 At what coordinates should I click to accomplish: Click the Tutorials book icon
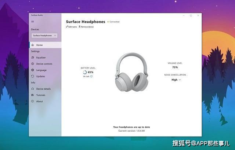pos(33,95)
